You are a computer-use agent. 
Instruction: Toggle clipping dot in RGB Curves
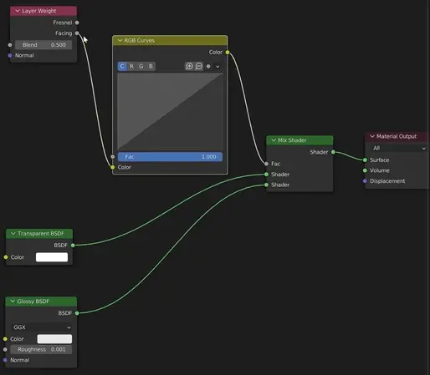[x=208, y=66]
